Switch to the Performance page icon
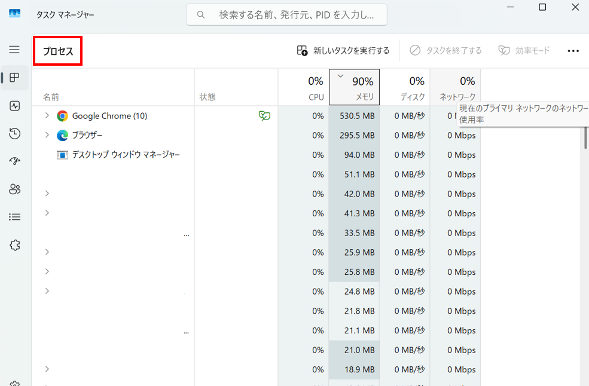 tap(15, 106)
